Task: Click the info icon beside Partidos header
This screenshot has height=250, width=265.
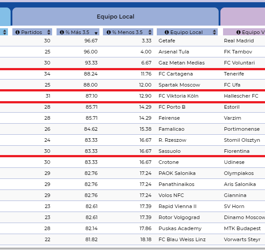Action: click(x=17, y=32)
